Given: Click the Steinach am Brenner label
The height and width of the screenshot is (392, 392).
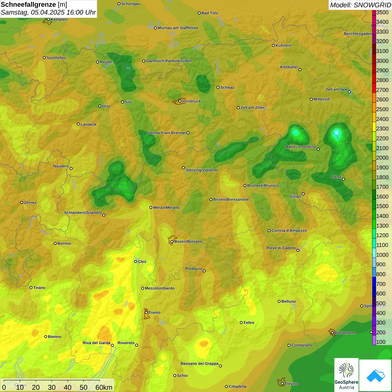Looking at the screenshot, I should pyautogui.click(x=167, y=133).
